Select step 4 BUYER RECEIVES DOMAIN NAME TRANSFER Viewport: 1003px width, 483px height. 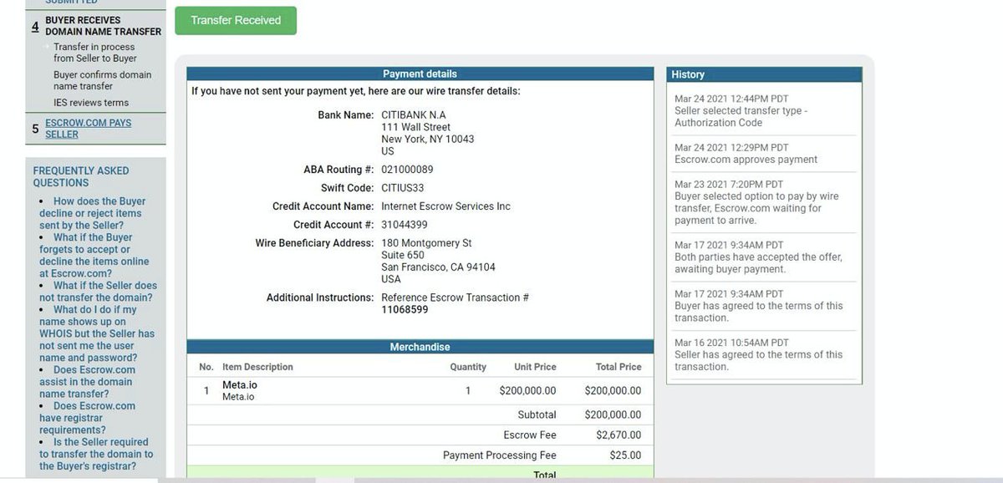click(103, 26)
